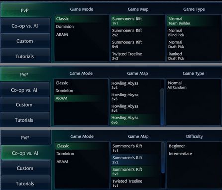
Task: Switch to PvP tab in bottom panel
Action: tap(25, 137)
